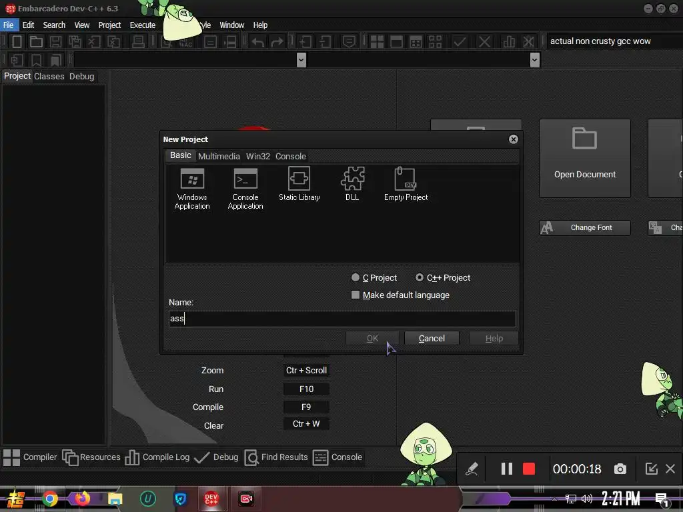Switch to the Win32 tab
The image size is (683, 512).
(x=258, y=156)
